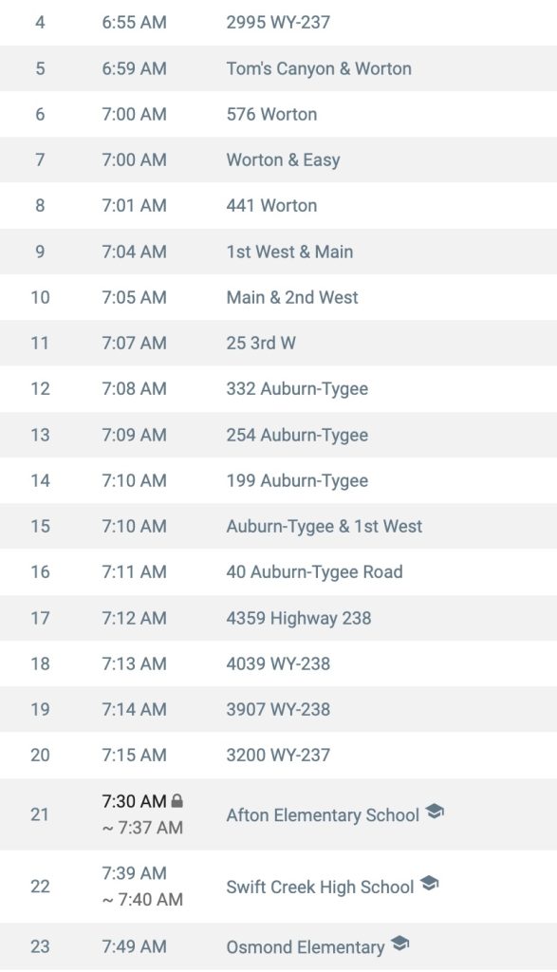Select Main & 2nd West stop
This screenshot has width=557, height=972.
278,297
